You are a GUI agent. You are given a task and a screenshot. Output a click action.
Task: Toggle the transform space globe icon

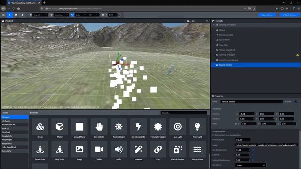coord(30,15)
